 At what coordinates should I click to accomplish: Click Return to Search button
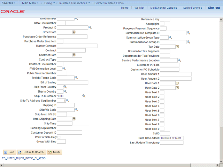coord(32,152)
